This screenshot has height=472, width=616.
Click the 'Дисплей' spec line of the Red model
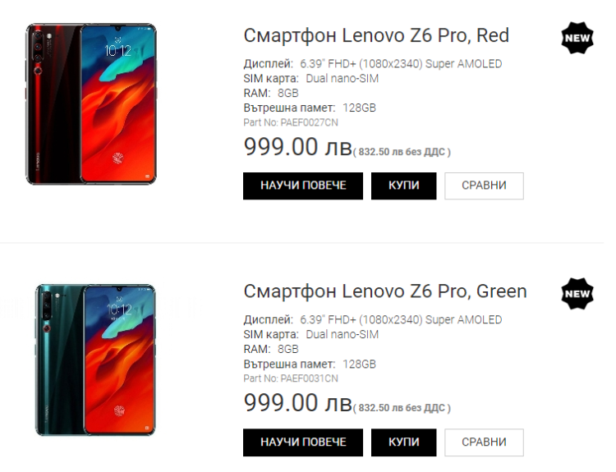pos(372,64)
